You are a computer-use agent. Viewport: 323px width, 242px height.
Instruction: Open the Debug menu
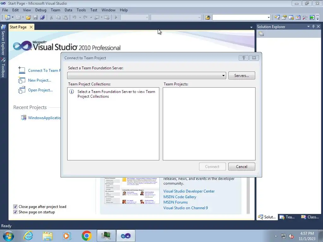click(x=41, y=10)
